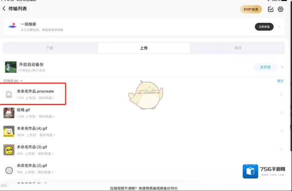Enable auto backup with 去开启
This screenshot has height=191, width=292.
[x=265, y=67]
